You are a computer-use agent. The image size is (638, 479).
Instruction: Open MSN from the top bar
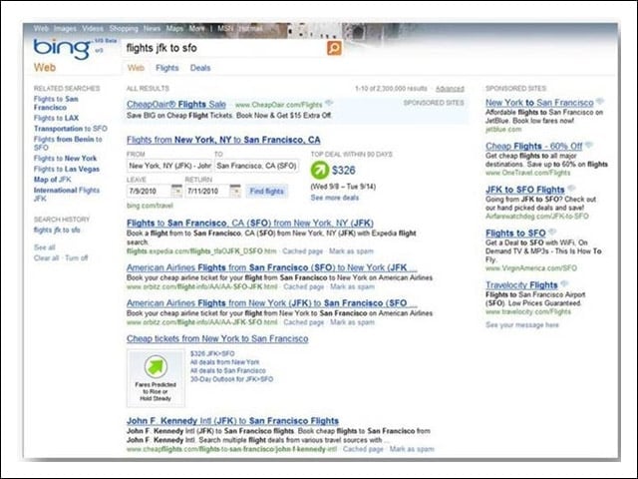225,29
